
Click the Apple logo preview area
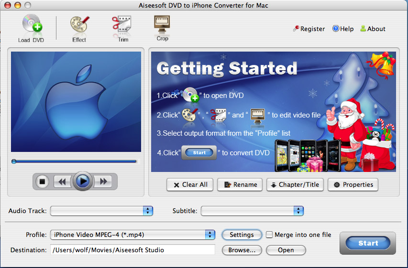pyautogui.click(x=76, y=102)
